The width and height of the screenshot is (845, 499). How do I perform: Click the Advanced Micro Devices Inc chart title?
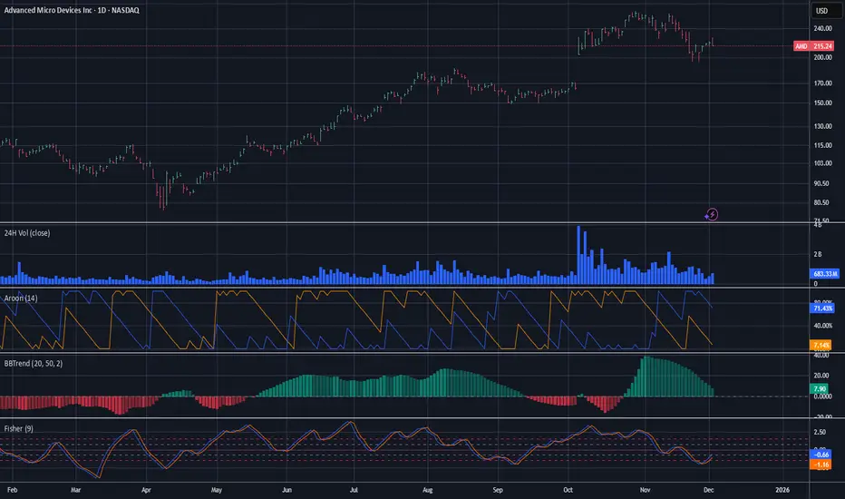[x=72, y=10]
